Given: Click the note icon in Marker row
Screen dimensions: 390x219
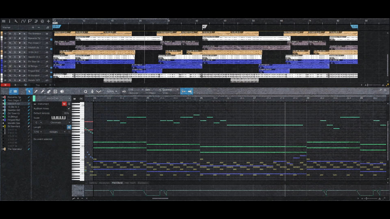Looking at the screenshot, I should (48, 28).
